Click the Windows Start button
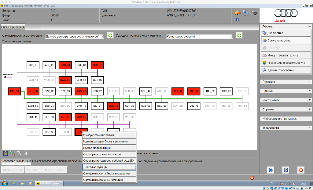 coord(5,184)
